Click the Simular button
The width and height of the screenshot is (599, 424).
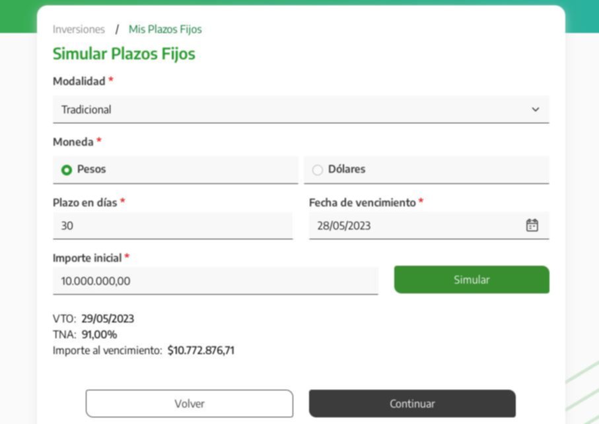472,280
